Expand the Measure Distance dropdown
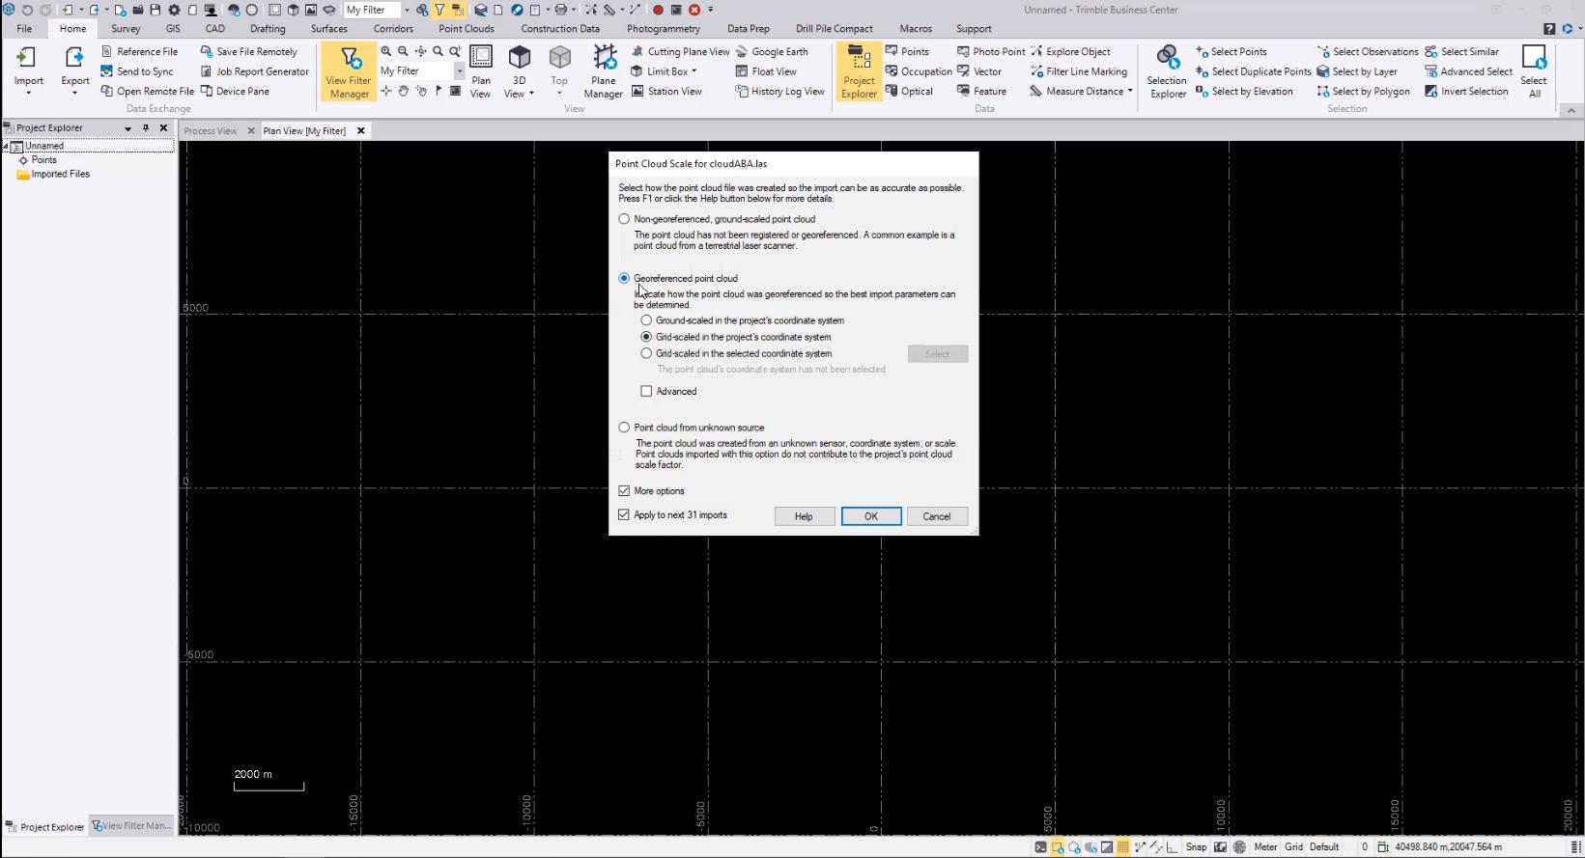This screenshot has width=1585, height=858. pyautogui.click(x=1130, y=92)
